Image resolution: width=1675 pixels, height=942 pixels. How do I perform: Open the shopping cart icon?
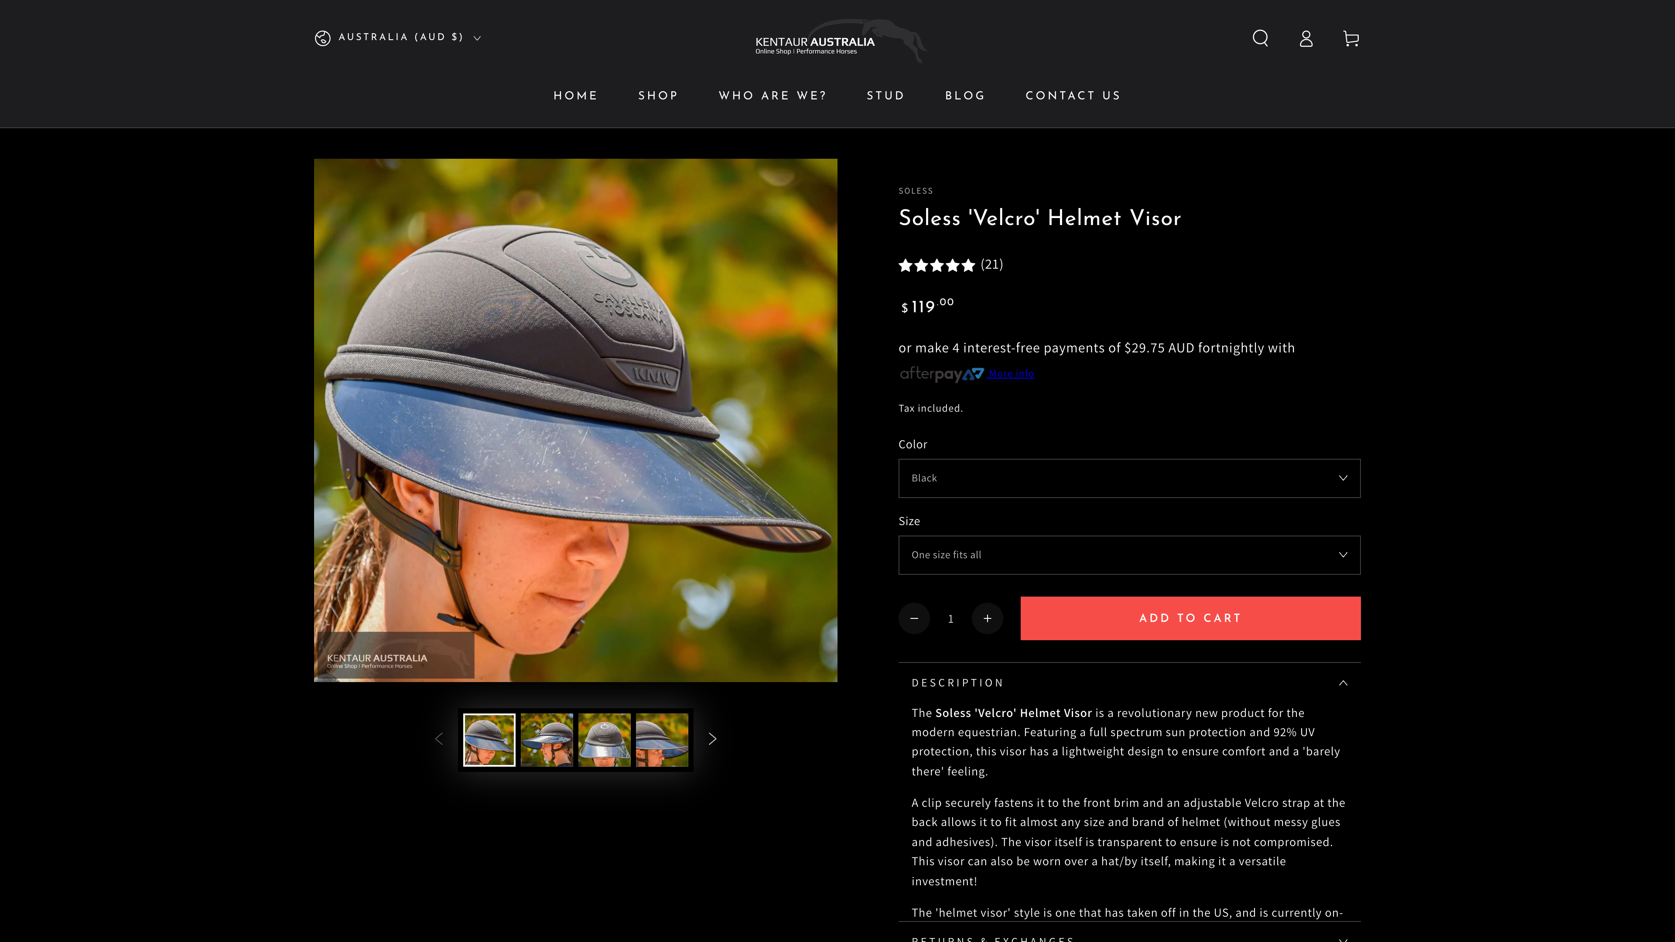(1350, 38)
